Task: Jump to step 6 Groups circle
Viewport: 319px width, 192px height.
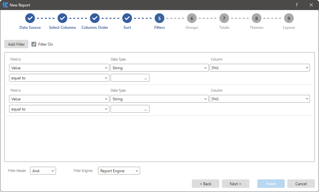Action: tap(192, 18)
